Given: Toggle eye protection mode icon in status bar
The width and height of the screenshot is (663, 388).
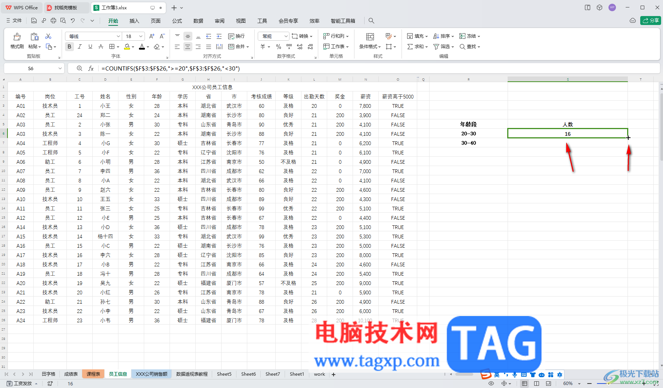Looking at the screenshot, I should coord(491,384).
